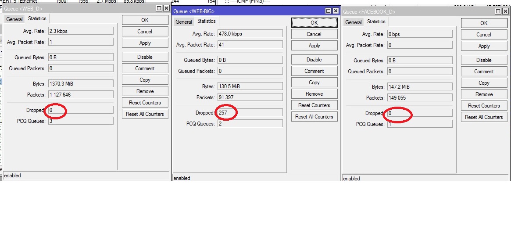The height and width of the screenshot is (237, 511).
Task: Open the General tab of WEB_D queue
Action: 14,19
